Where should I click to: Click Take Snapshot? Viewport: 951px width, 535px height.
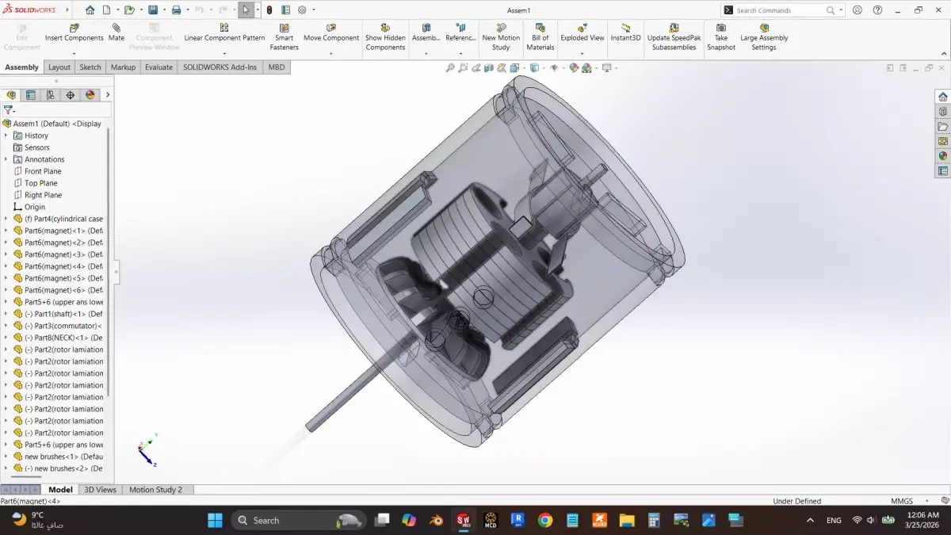pyautogui.click(x=721, y=37)
